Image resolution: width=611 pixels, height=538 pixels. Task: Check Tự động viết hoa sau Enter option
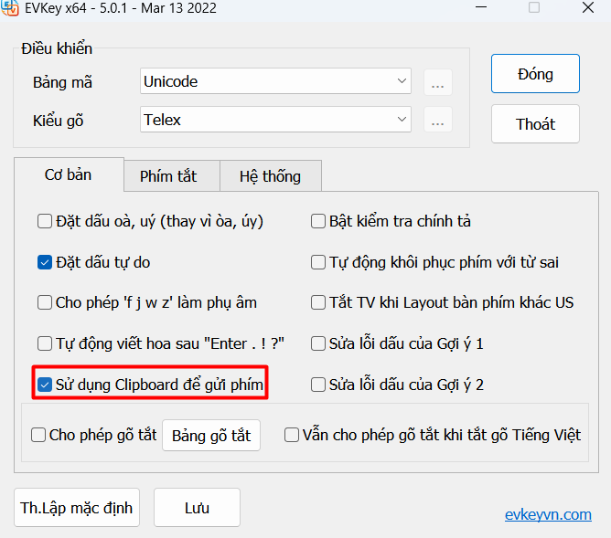[45, 343]
